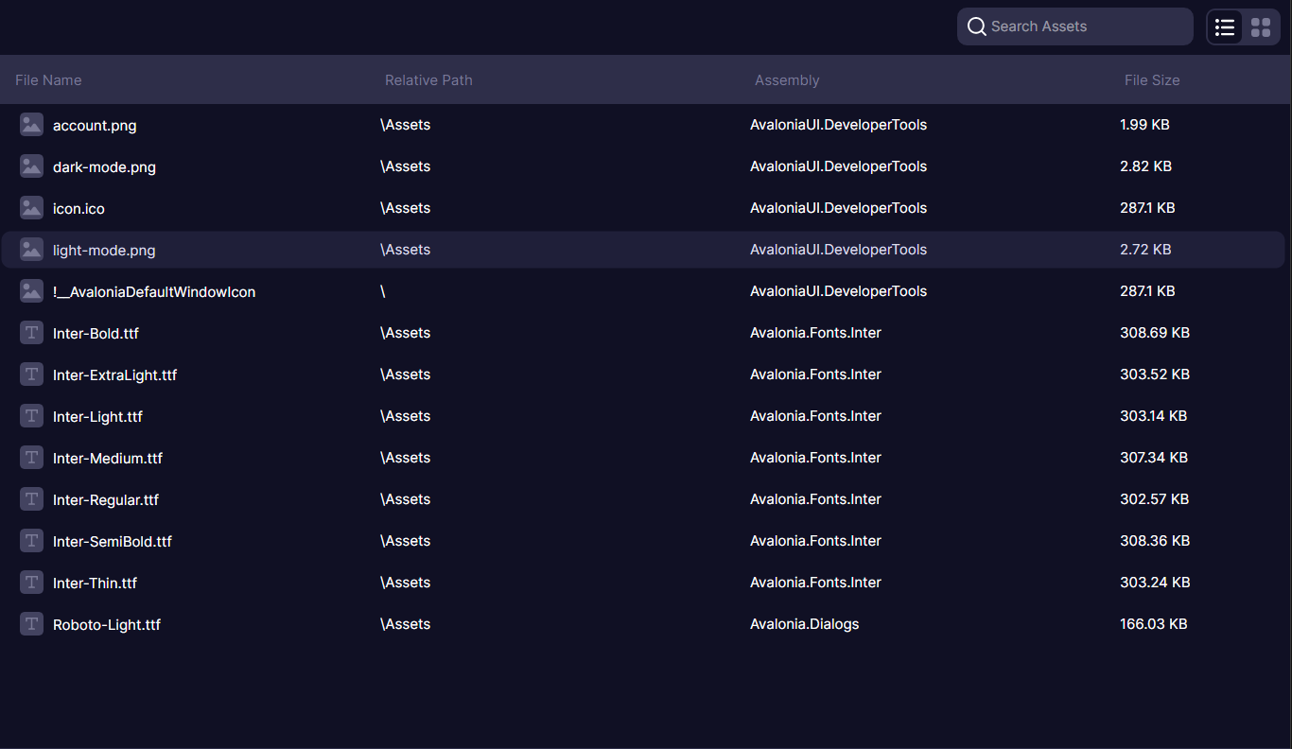Select the light-mode.png row
Image resolution: width=1292 pixels, height=749 pixels.
(378, 250)
